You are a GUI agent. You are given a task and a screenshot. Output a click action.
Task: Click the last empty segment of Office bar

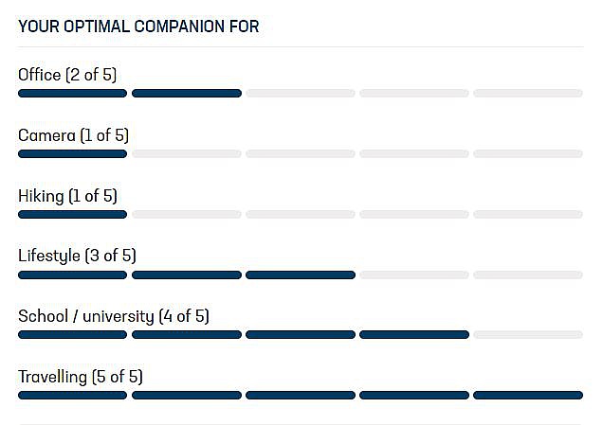click(x=528, y=94)
